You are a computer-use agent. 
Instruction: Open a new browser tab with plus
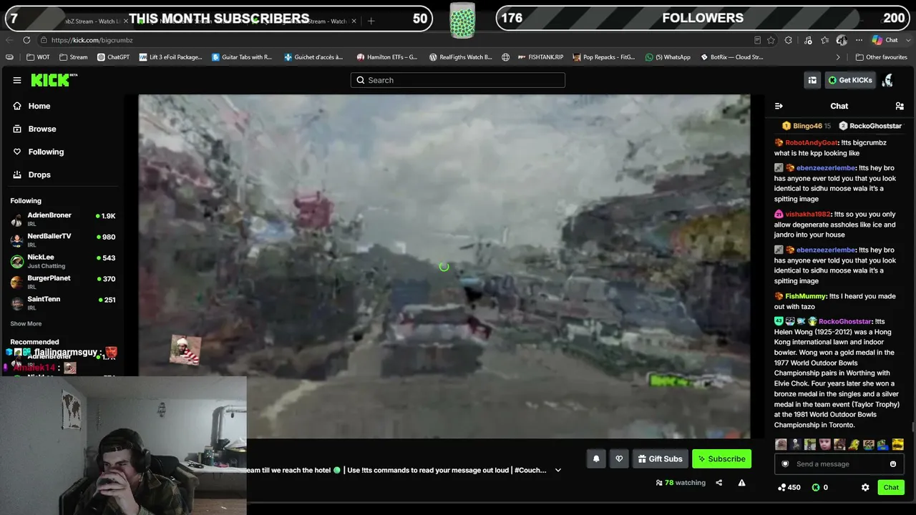(371, 21)
